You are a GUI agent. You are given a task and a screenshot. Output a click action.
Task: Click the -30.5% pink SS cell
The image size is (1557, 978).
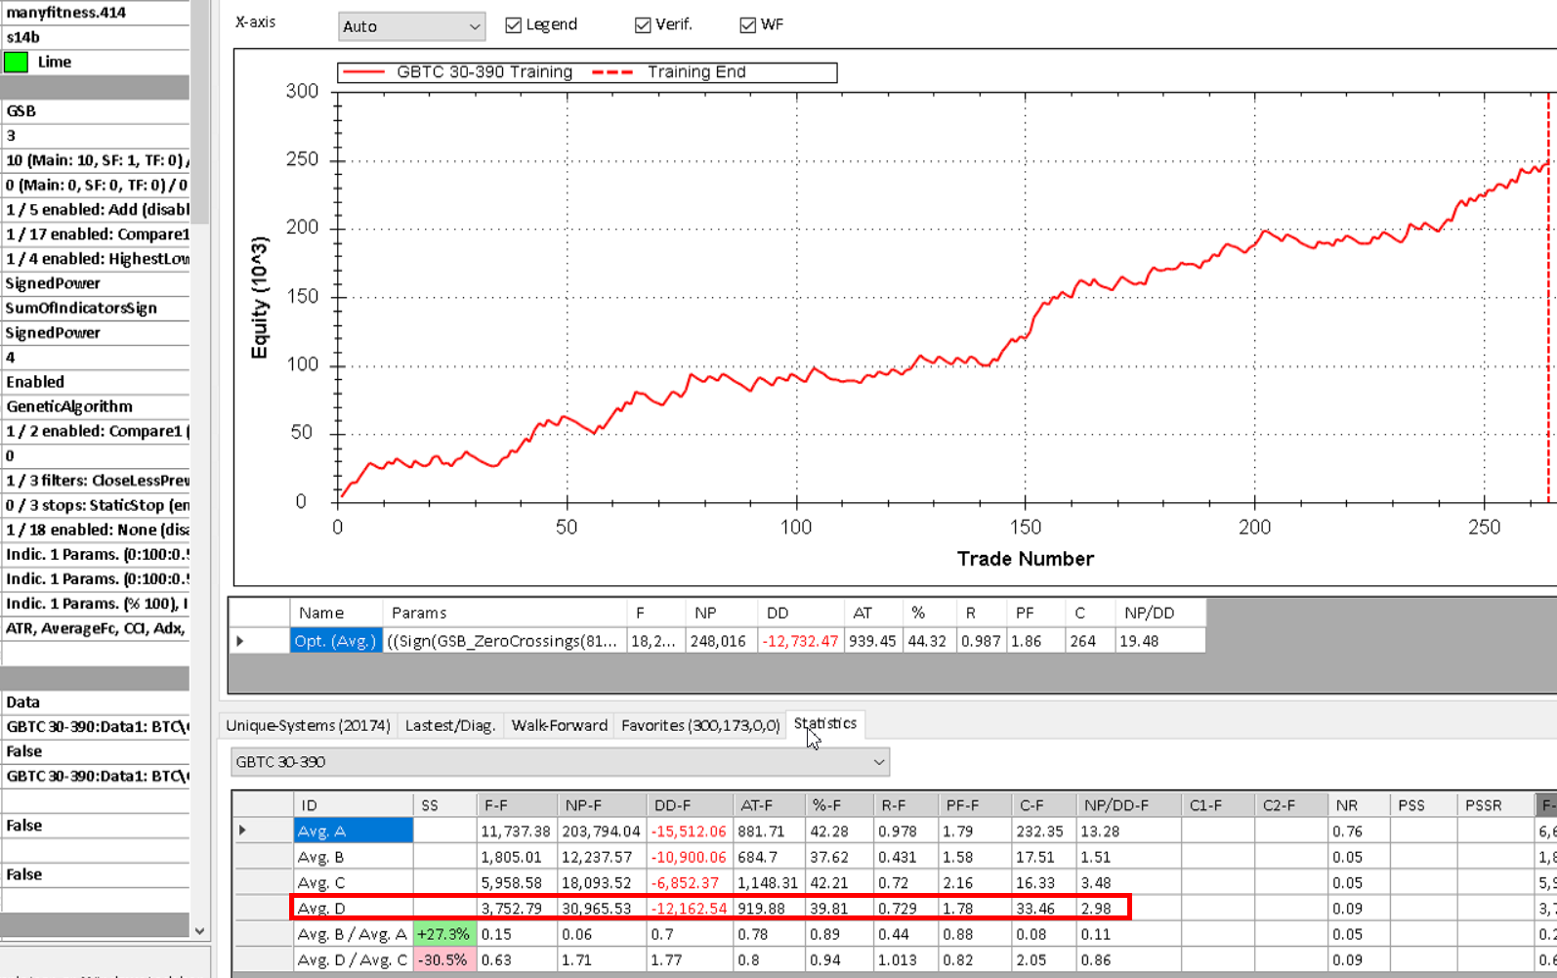(443, 959)
